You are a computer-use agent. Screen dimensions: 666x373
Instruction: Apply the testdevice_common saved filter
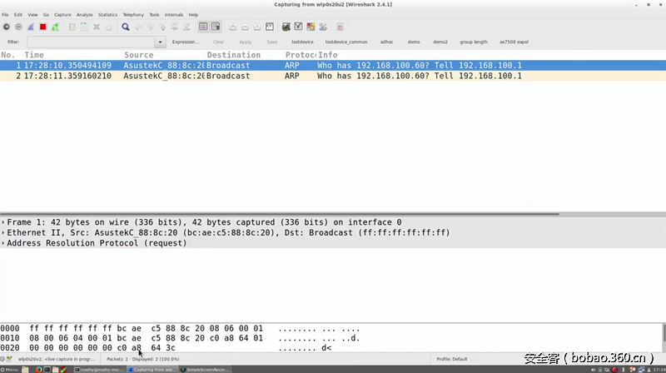pos(346,42)
